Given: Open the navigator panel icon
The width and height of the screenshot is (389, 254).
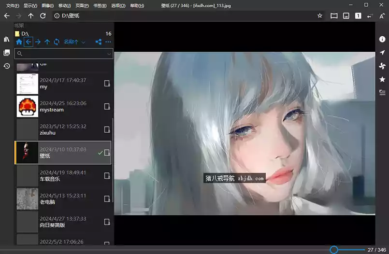Looking at the screenshot, I should click(382, 53).
